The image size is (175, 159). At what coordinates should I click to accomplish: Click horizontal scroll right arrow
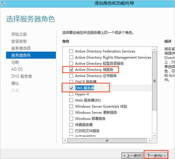pos(150,141)
